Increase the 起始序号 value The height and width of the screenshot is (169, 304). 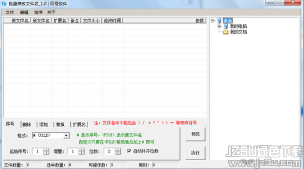46,150
